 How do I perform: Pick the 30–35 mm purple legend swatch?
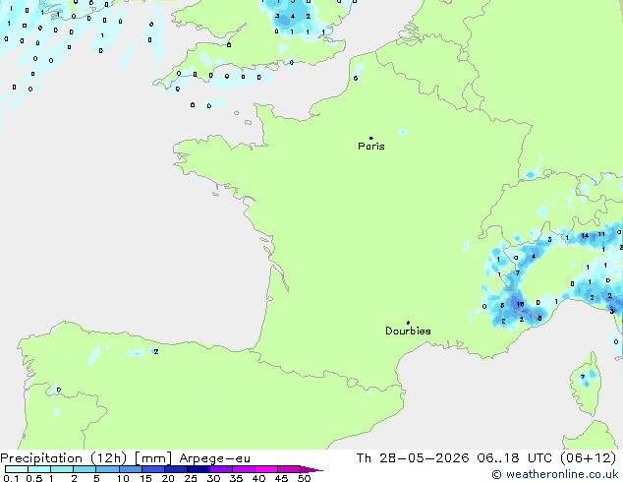(220, 469)
